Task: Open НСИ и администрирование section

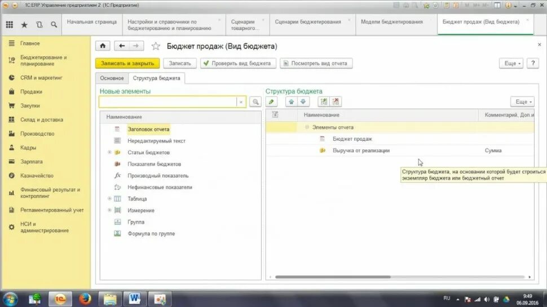Action: click(45, 227)
